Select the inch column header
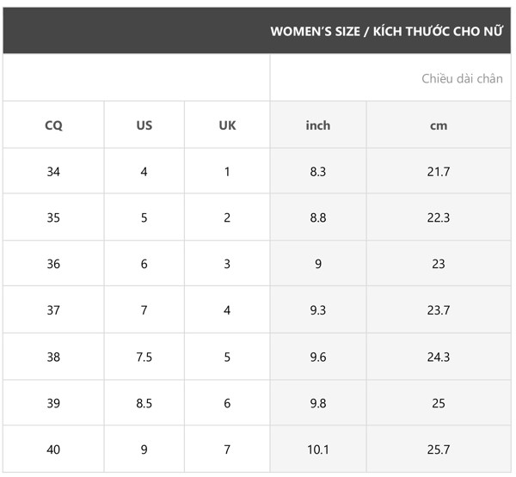The width and height of the screenshot is (516, 477). [x=318, y=125]
